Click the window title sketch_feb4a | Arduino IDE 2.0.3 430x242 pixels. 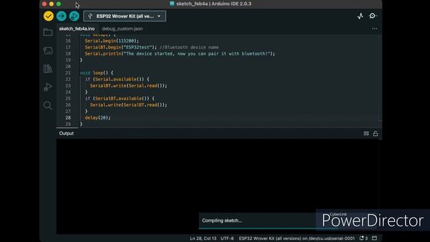214,4
